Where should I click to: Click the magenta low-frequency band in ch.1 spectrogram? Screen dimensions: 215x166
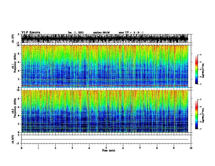105,86
